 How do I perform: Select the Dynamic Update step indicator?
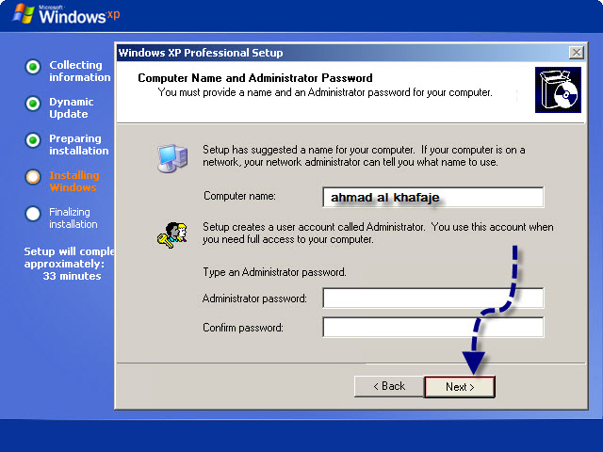click(x=33, y=104)
